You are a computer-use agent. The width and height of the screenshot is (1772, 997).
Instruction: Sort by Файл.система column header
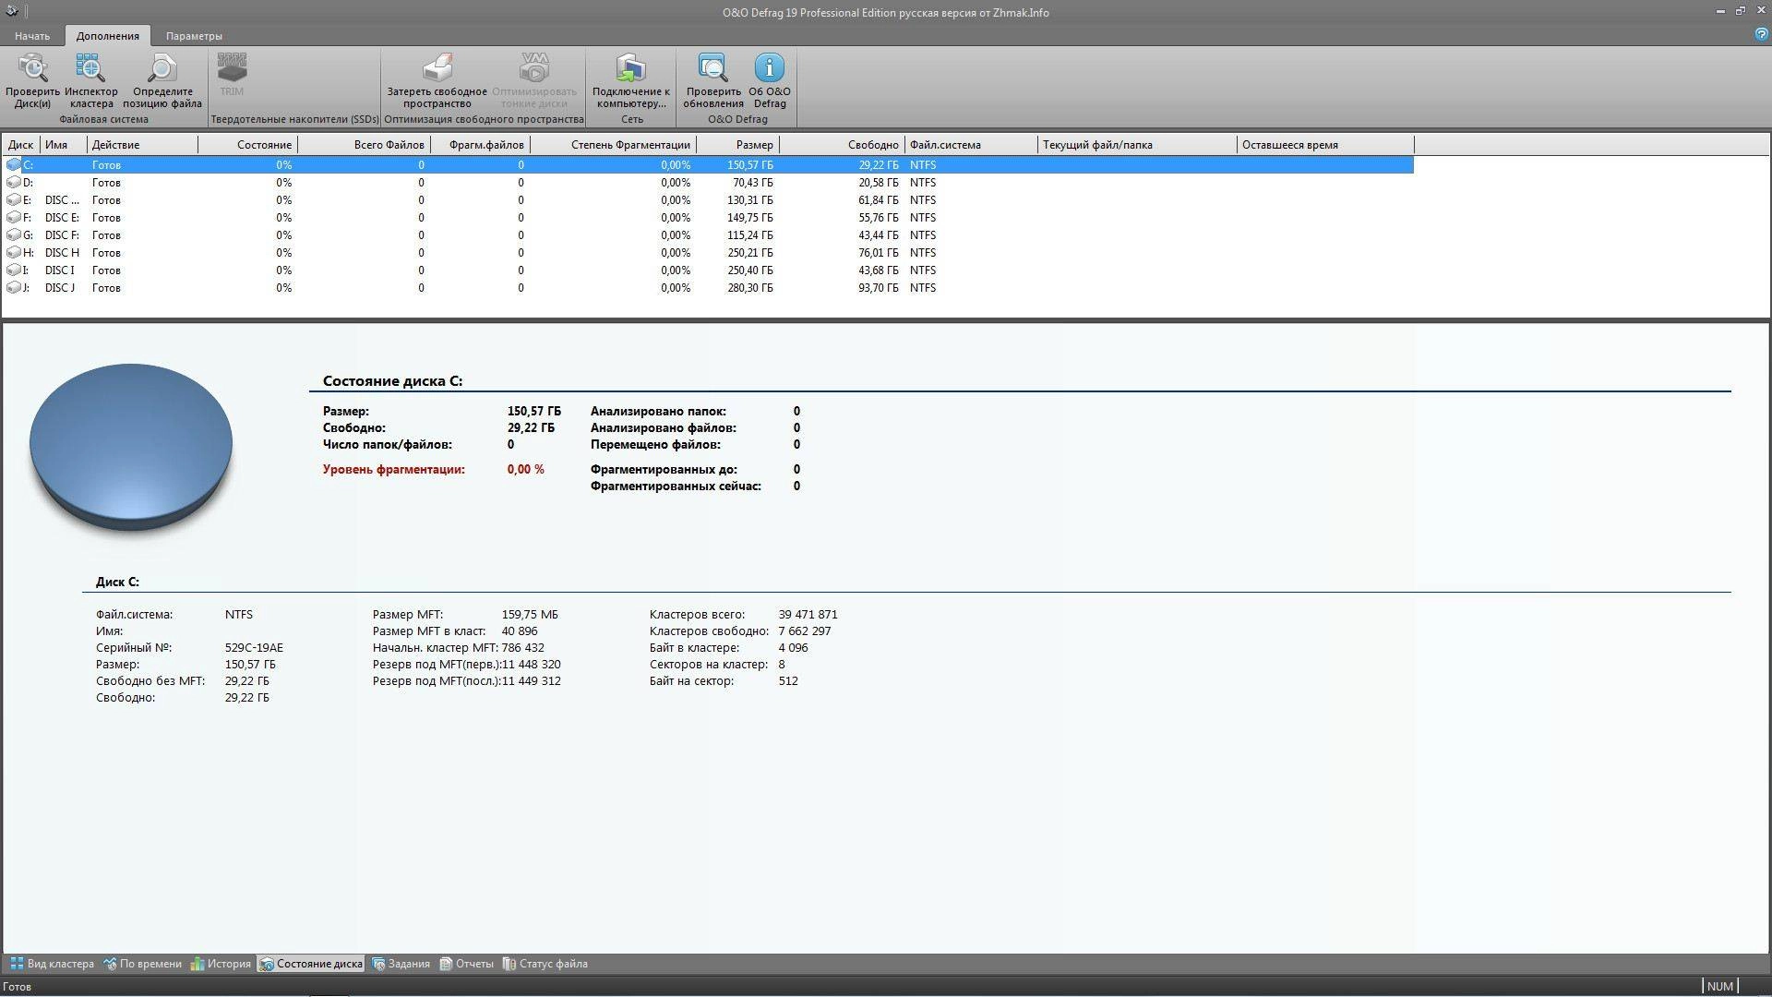coord(971,145)
